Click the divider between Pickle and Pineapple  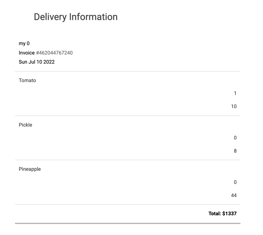[x=128, y=160]
